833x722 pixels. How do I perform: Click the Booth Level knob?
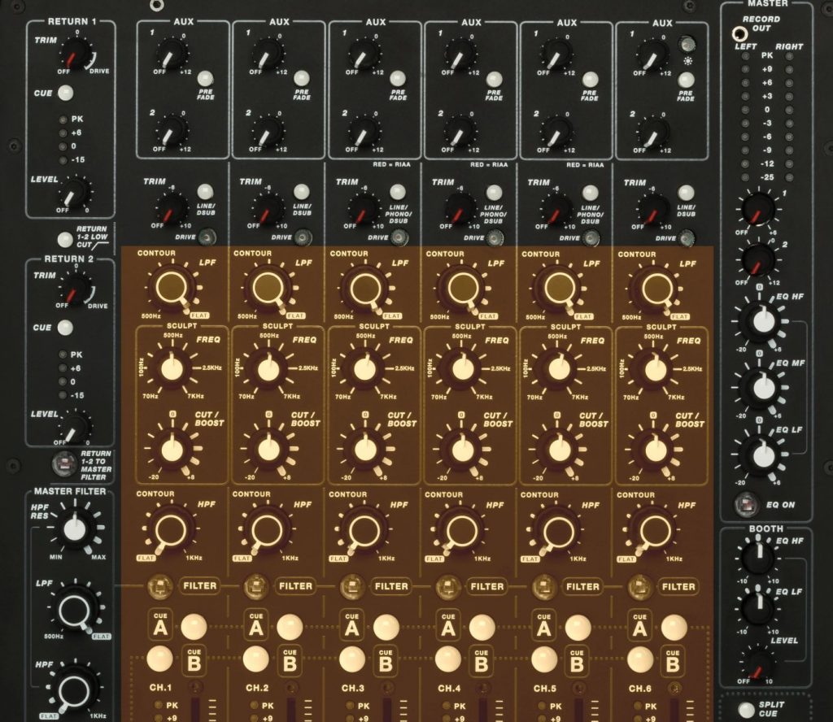758,661
